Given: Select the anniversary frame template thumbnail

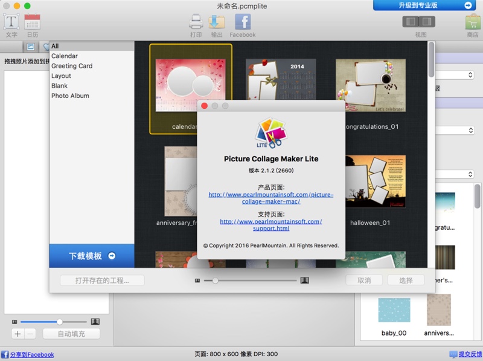Looking at the screenshot, I should tap(181, 181).
